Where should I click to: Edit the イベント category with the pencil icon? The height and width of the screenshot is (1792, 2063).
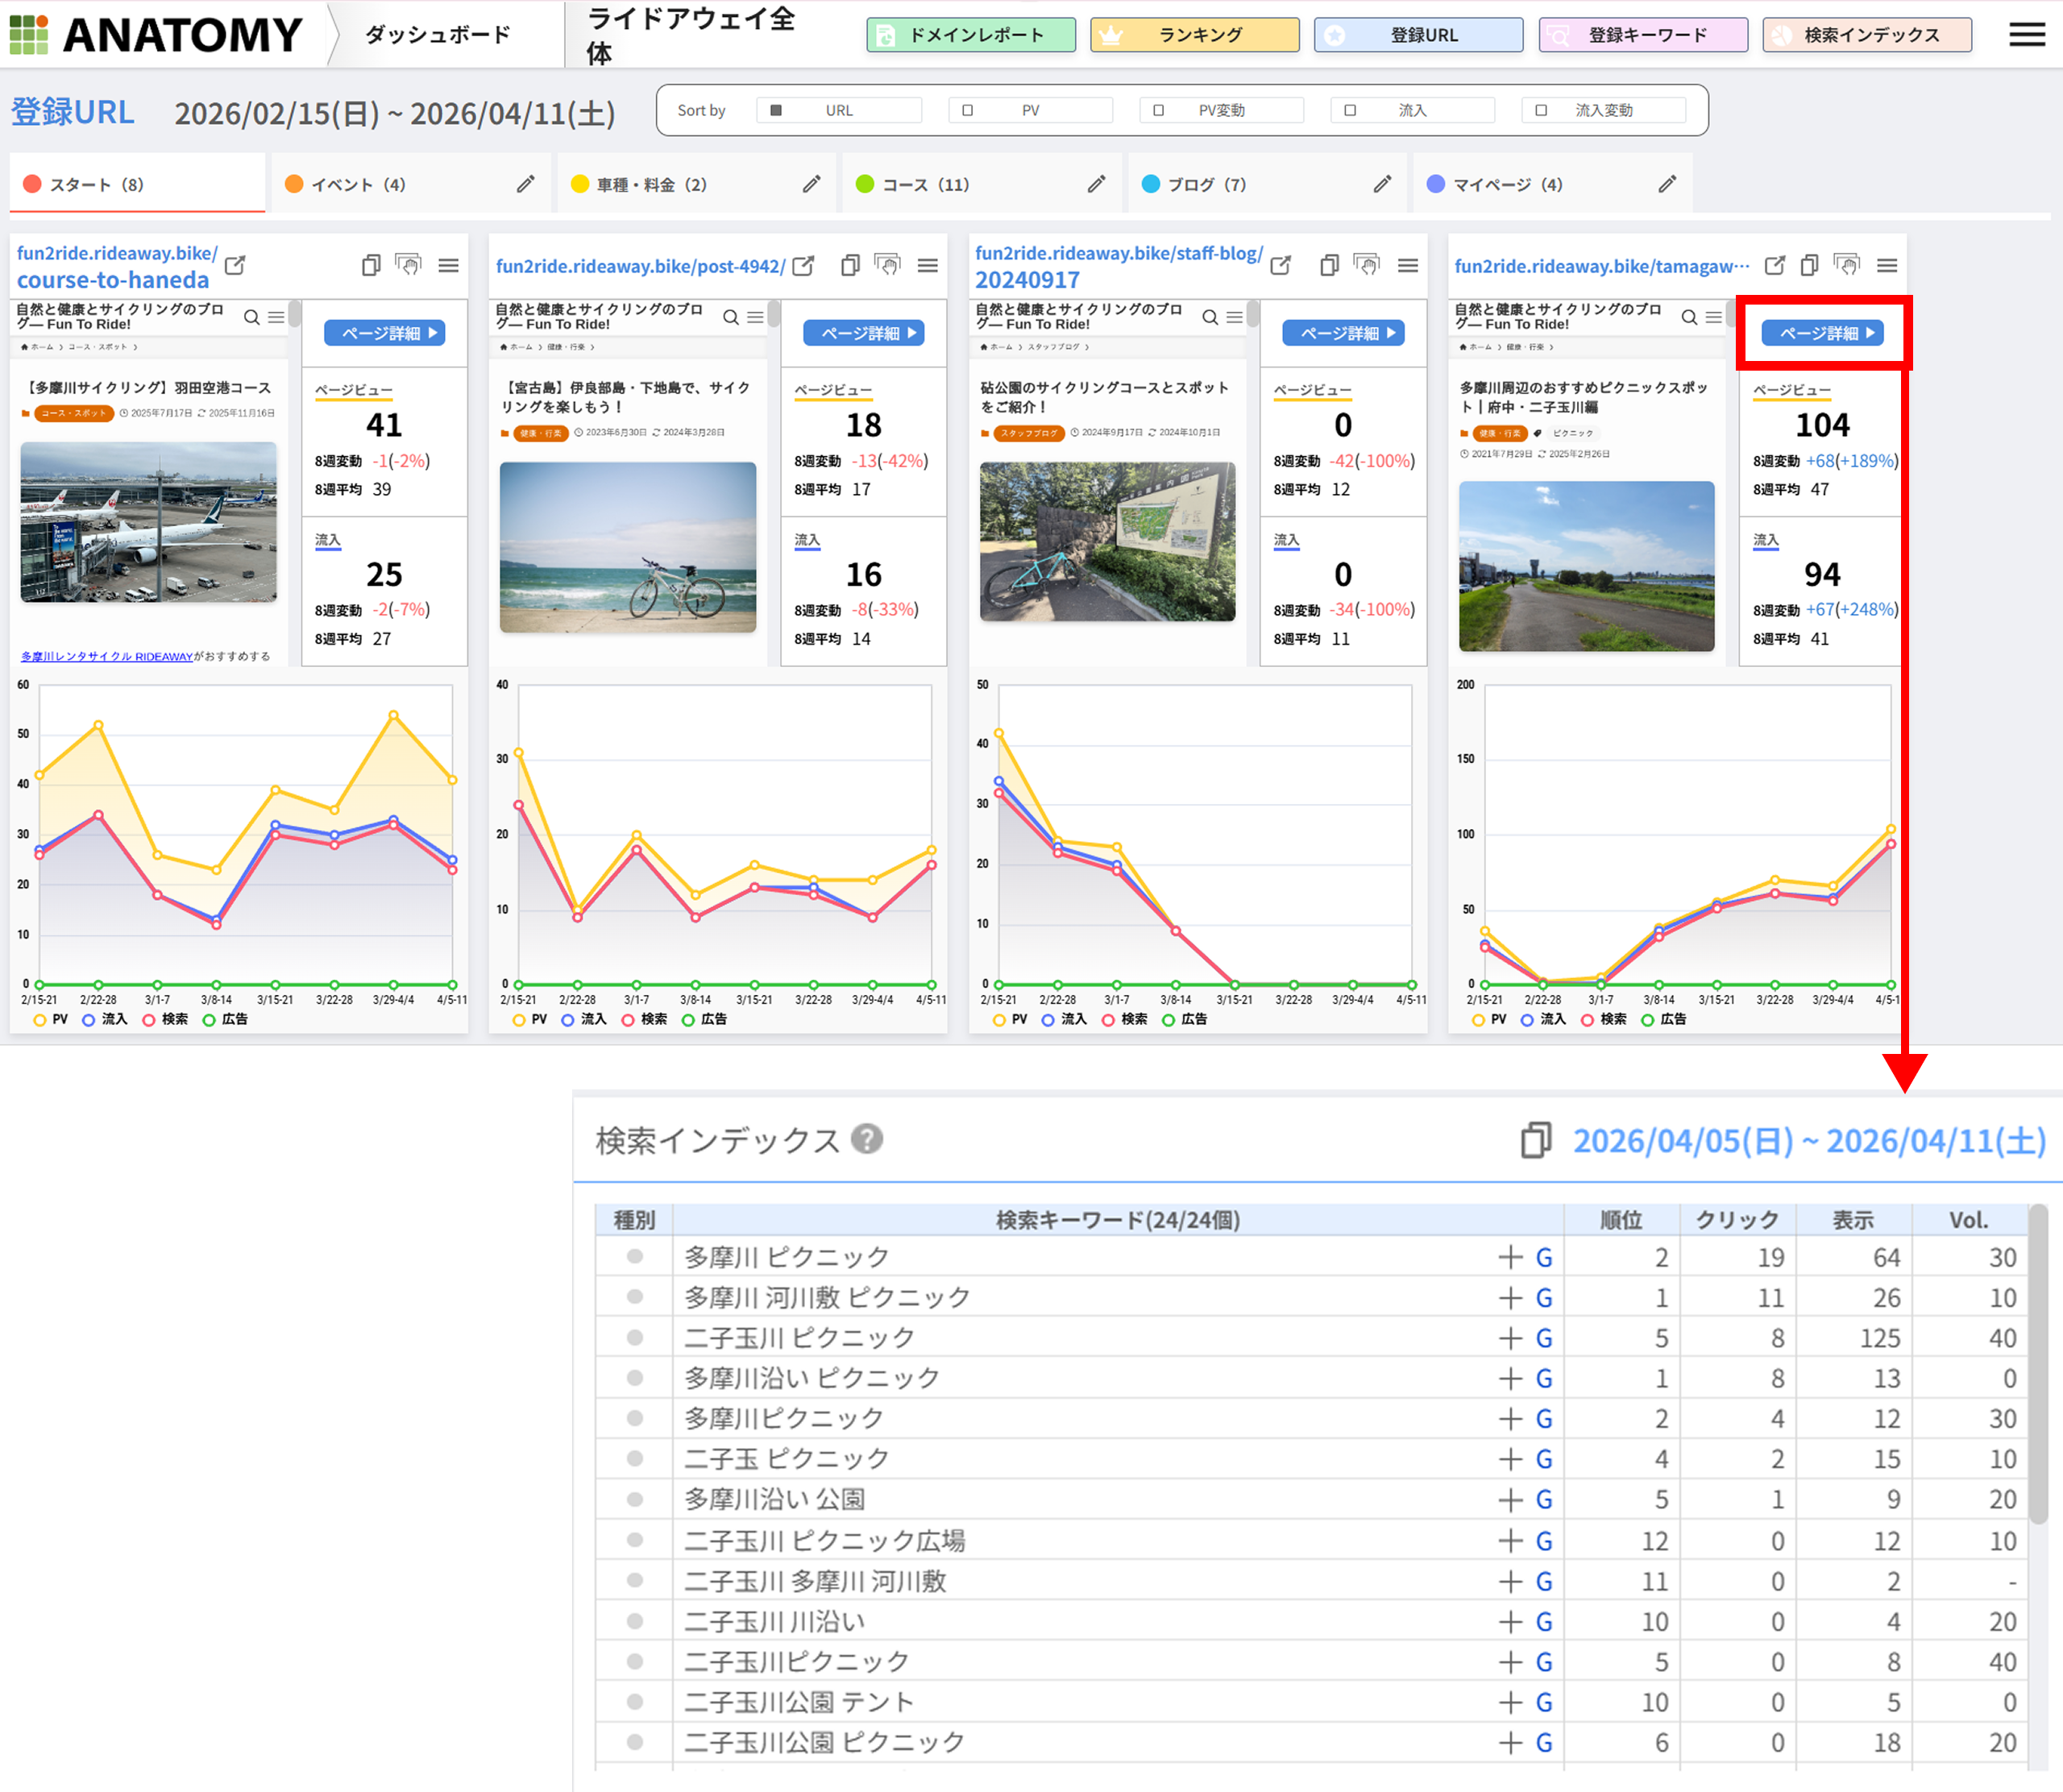pyautogui.click(x=527, y=184)
